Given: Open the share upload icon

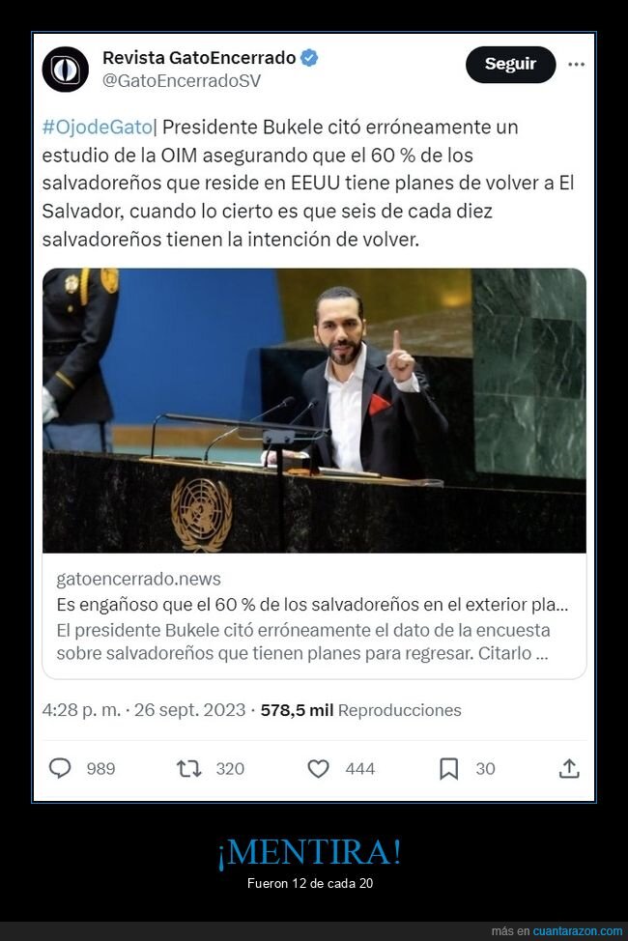Looking at the screenshot, I should click(x=569, y=768).
